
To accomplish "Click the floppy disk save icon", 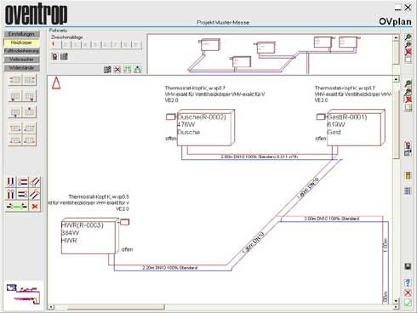I will pyautogui.click(x=408, y=266).
